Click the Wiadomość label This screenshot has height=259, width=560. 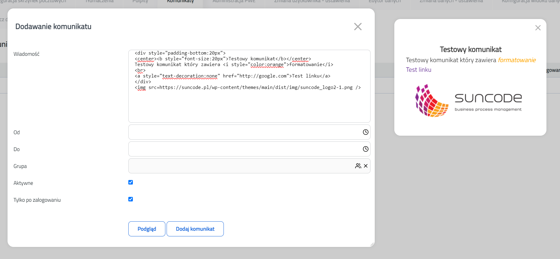pyautogui.click(x=27, y=54)
